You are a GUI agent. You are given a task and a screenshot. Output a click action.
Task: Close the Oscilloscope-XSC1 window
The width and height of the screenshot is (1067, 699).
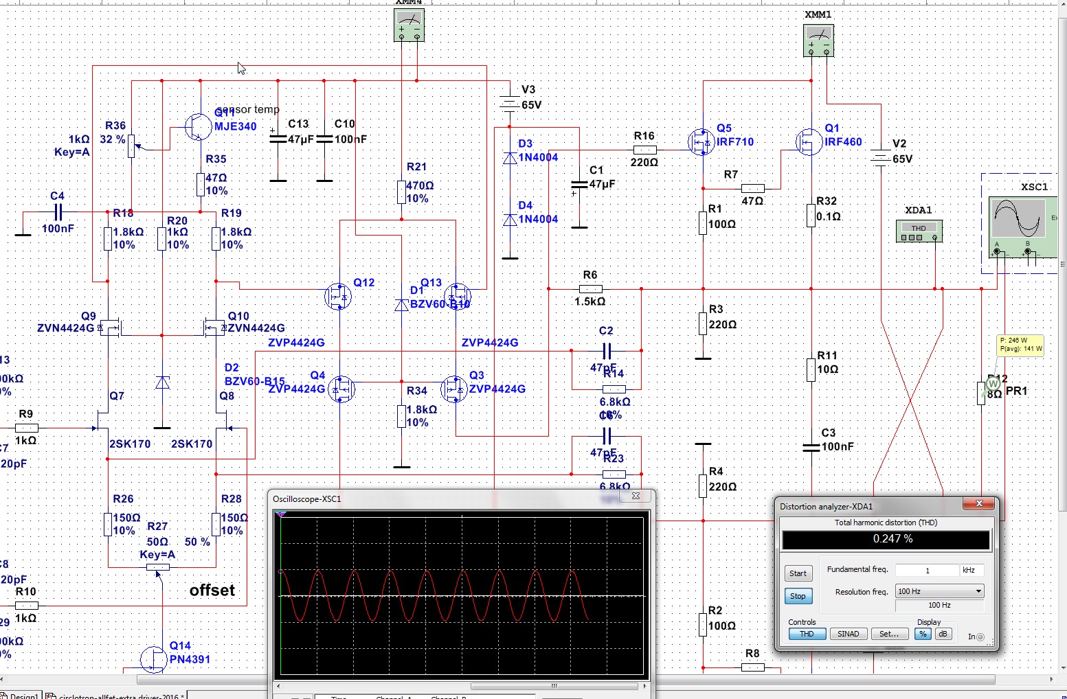tap(636, 496)
